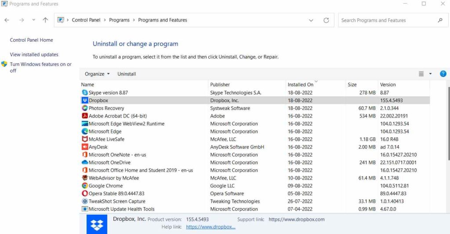
Task: Click the Opera Stable icon
Action: 85,193
